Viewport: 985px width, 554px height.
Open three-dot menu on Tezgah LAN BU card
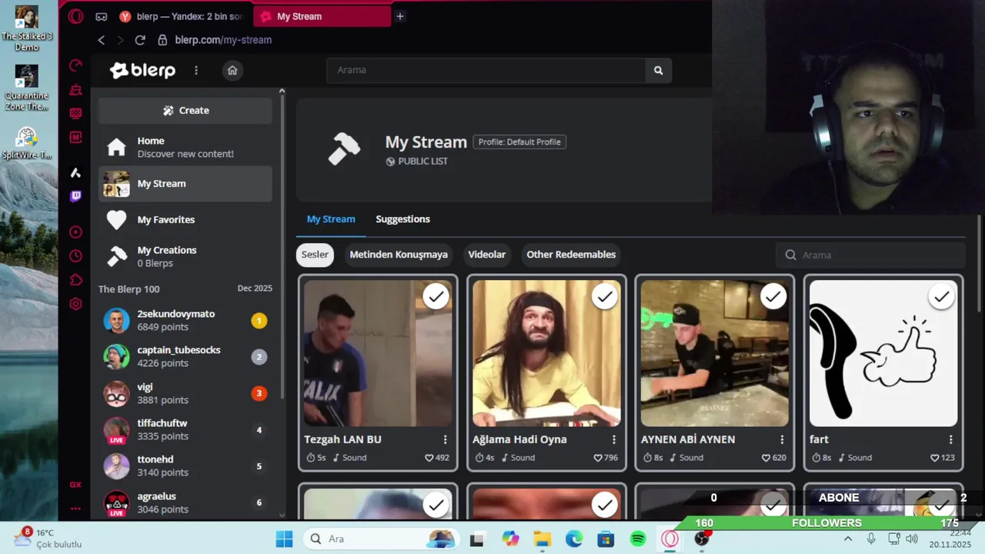(x=445, y=439)
